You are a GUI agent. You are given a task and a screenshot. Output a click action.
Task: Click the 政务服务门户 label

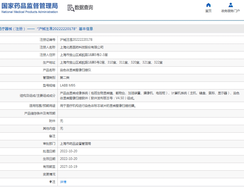[231, 11]
